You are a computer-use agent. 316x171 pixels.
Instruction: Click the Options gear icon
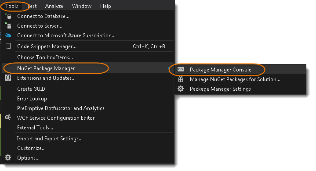[x=8, y=157]
